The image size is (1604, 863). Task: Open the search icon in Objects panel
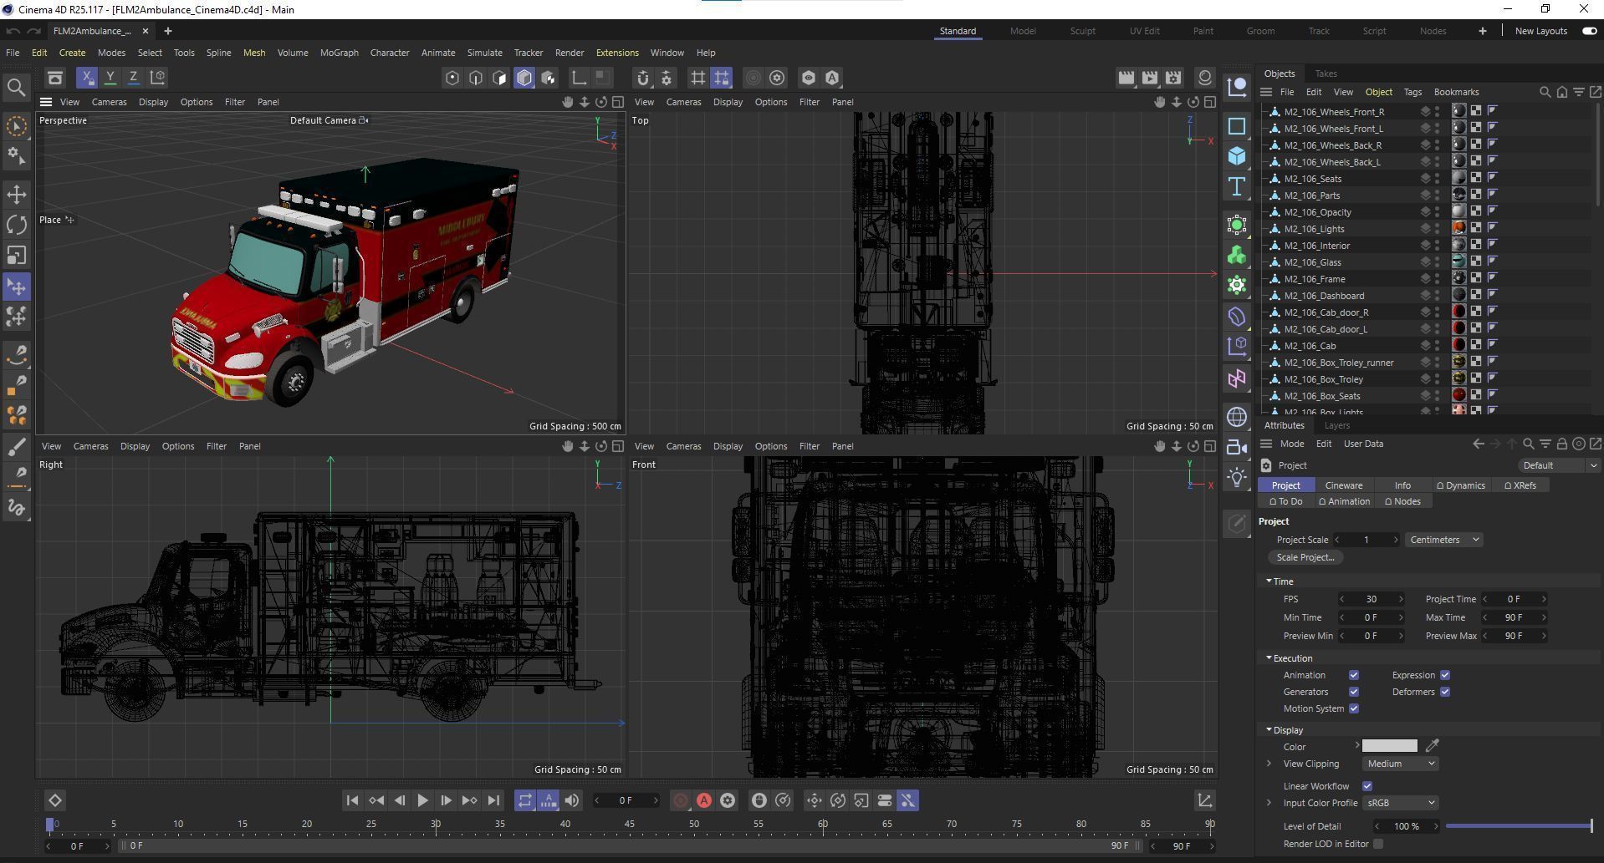1545,92
